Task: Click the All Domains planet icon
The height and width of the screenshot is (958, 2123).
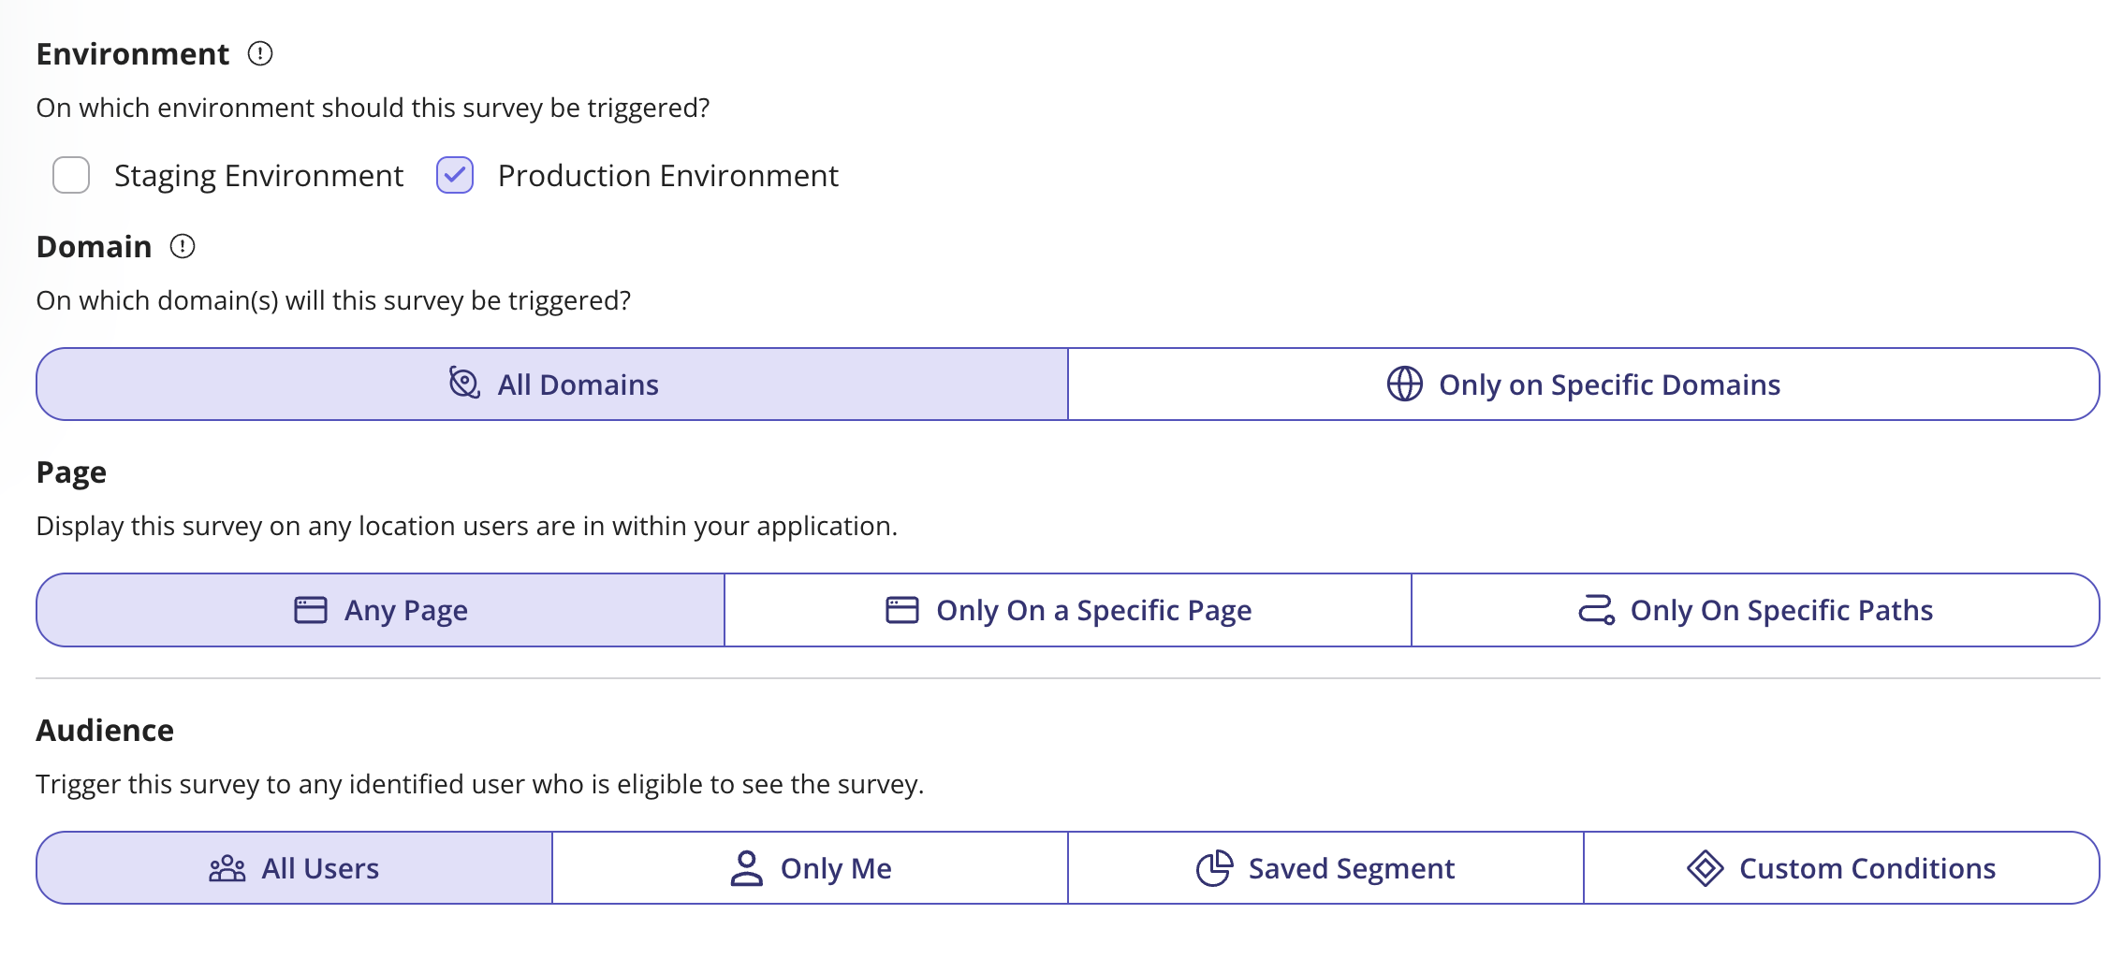Action: click(x=464, y=384)
